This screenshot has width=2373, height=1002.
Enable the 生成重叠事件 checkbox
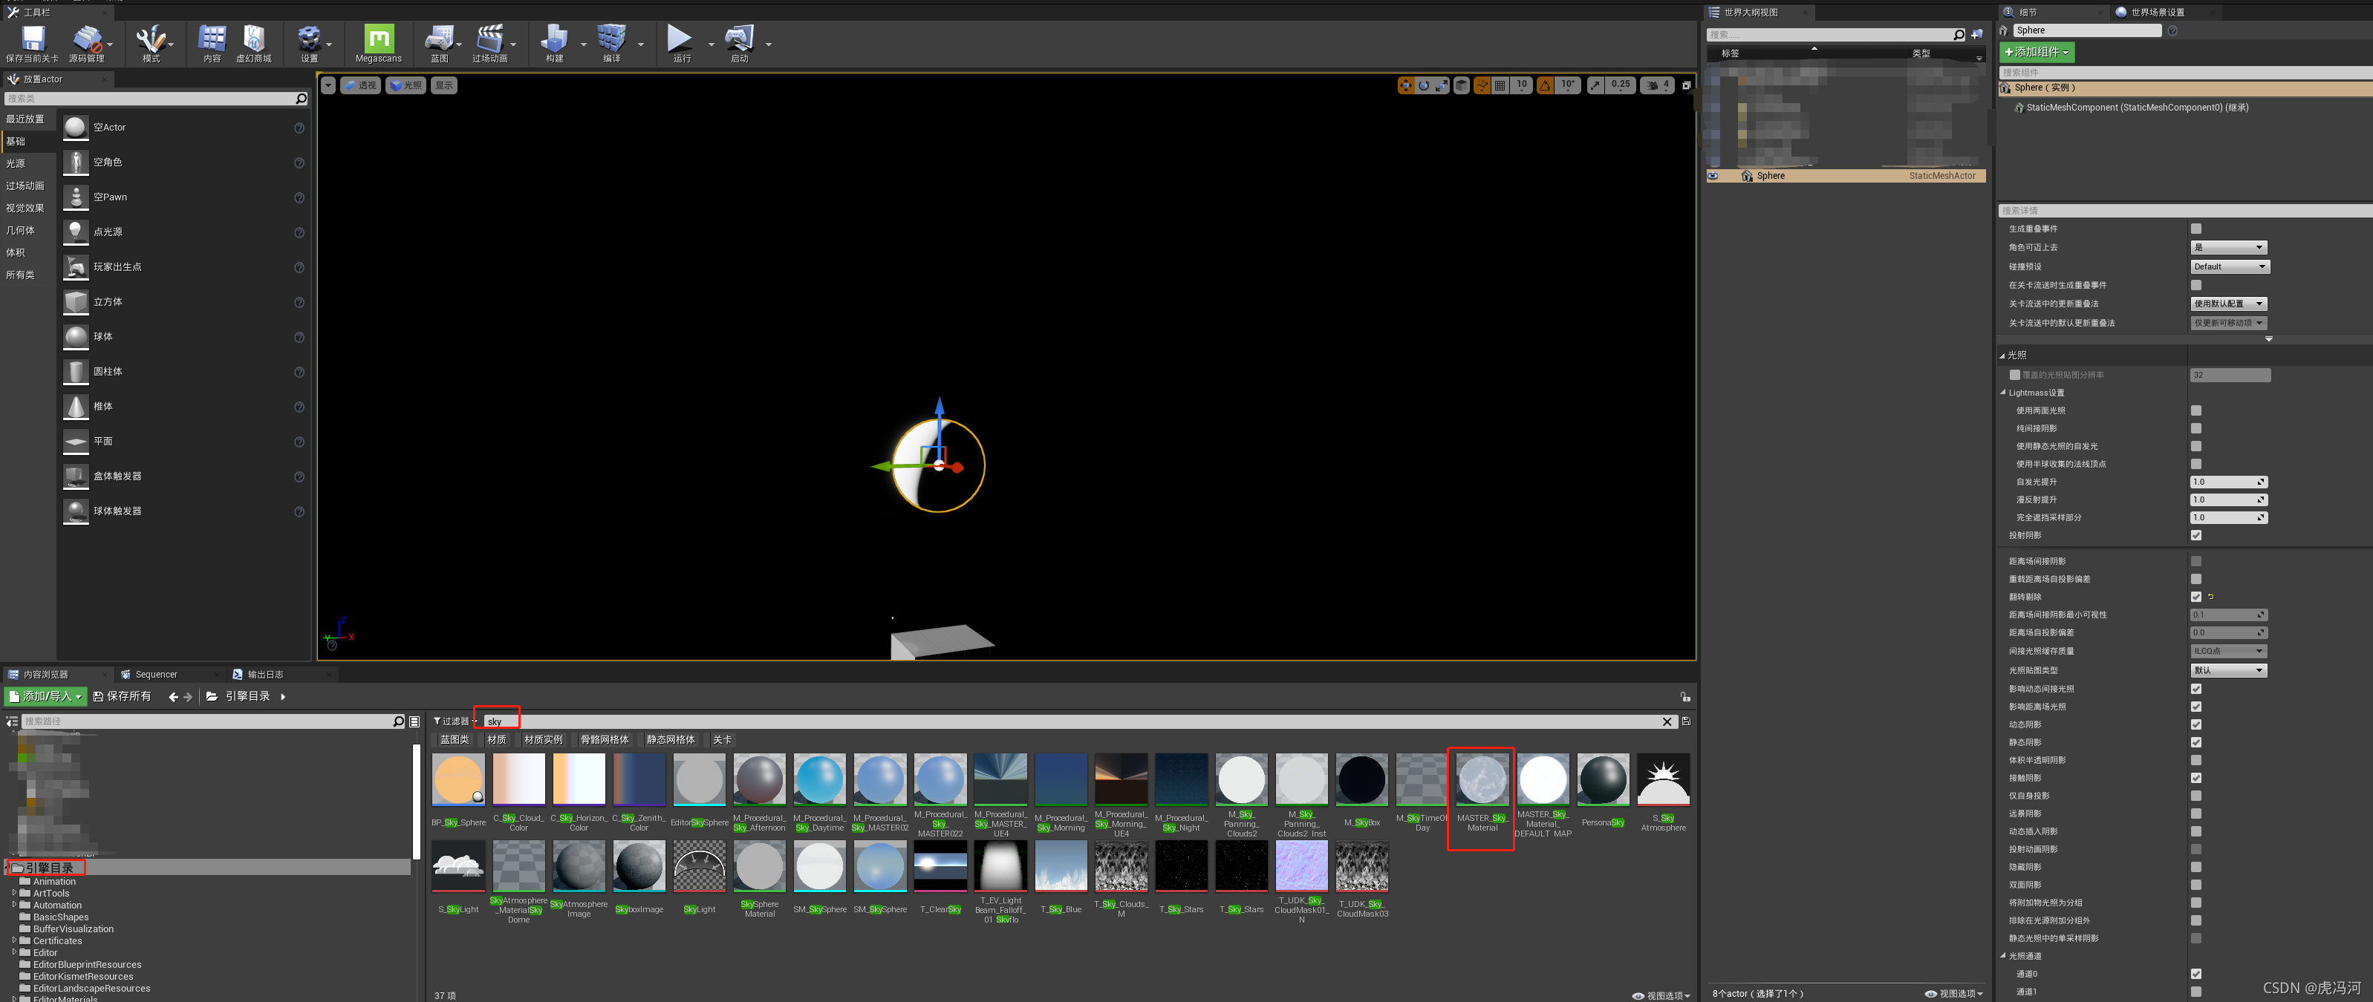click(2196, 229)
